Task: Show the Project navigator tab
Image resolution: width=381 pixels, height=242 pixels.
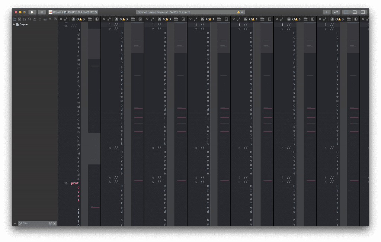Action: coord(15,19)
